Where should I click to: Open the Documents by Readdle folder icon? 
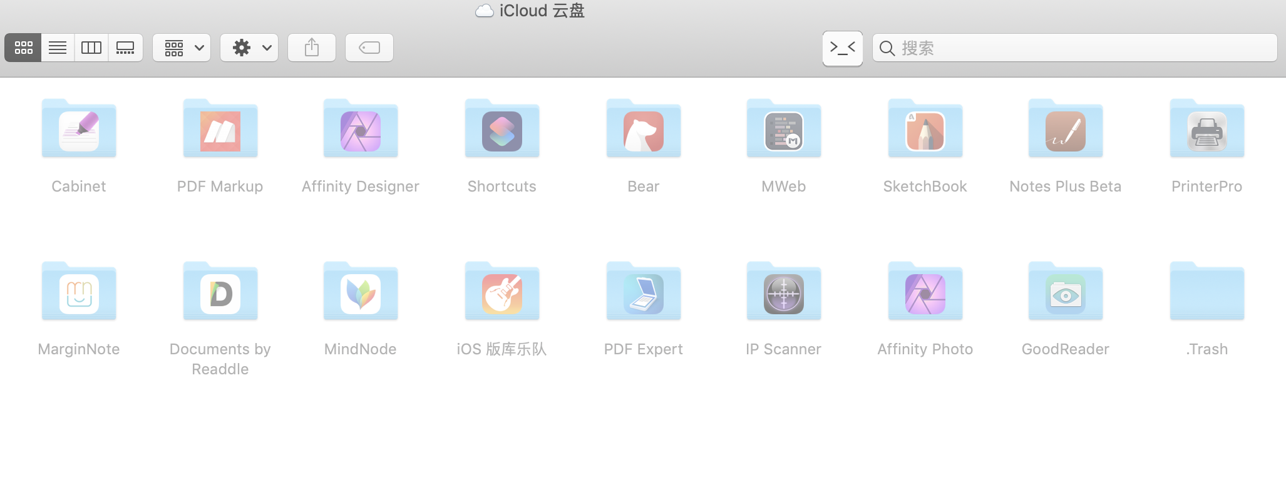[220, 291]
